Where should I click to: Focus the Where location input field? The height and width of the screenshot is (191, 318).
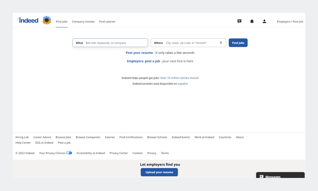pos(188,43)
